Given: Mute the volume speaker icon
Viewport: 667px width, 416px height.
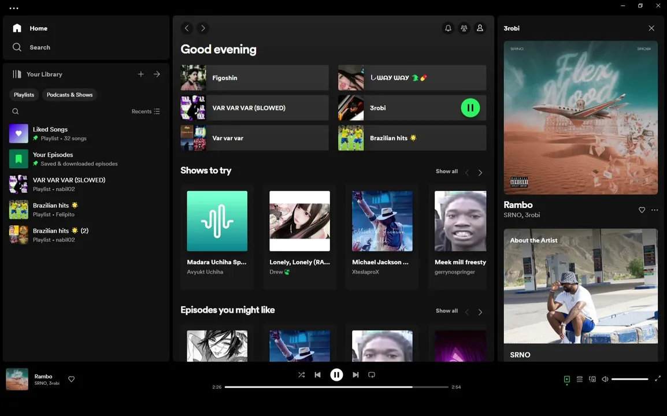Looking at the screenshot, I should coord(605,379).
